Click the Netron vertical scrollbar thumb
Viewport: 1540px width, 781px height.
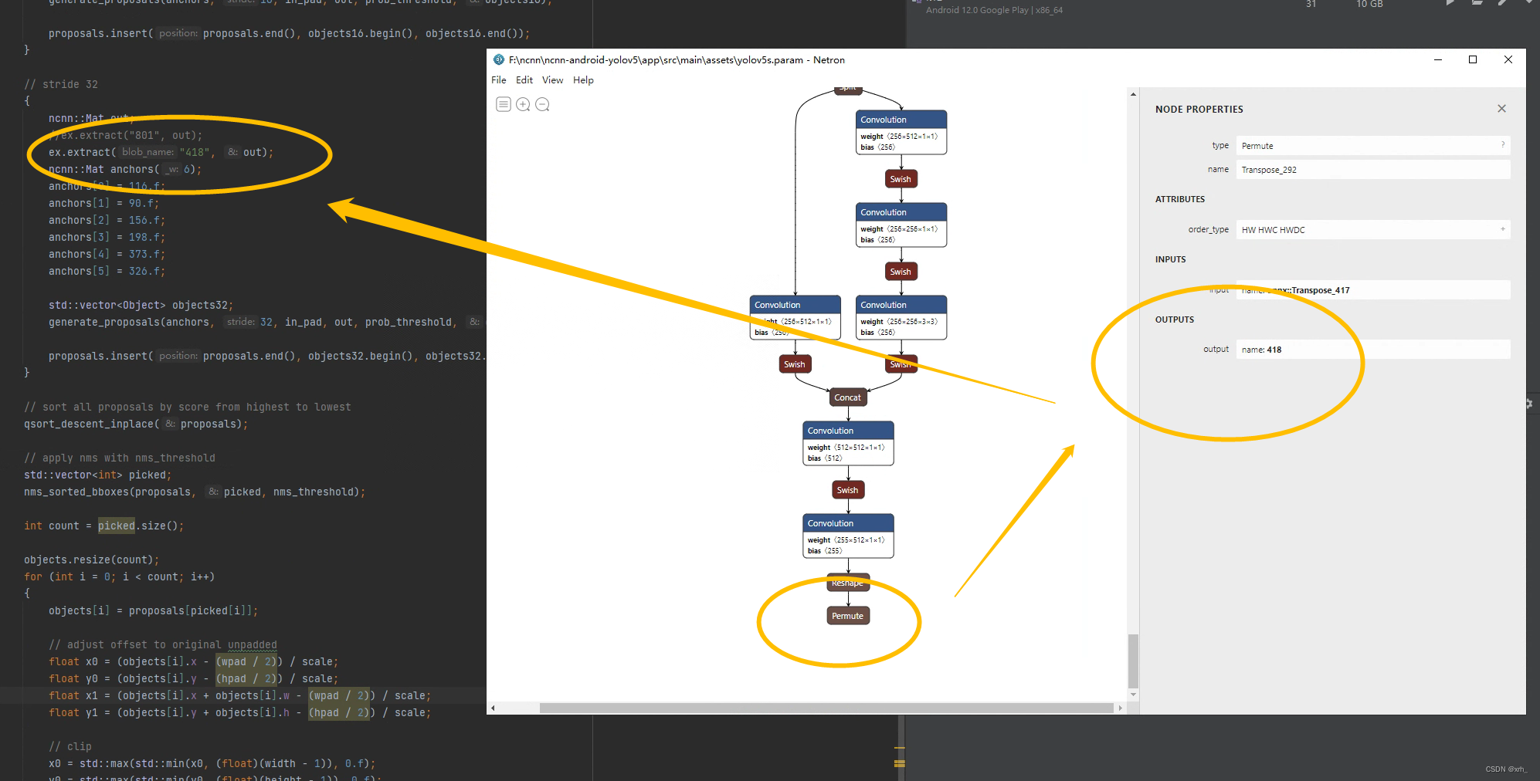click(1133, 661)
